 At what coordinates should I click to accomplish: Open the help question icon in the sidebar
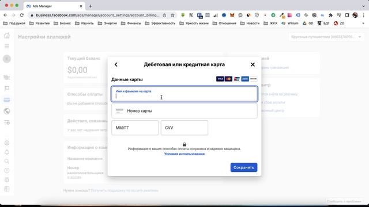coord(7,171)
